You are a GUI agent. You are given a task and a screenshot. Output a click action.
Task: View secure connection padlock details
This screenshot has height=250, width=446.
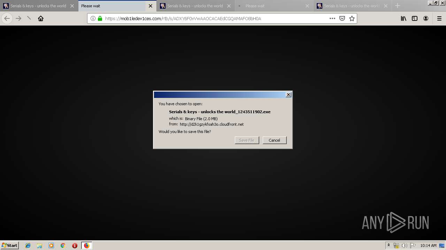coord(100,18)
